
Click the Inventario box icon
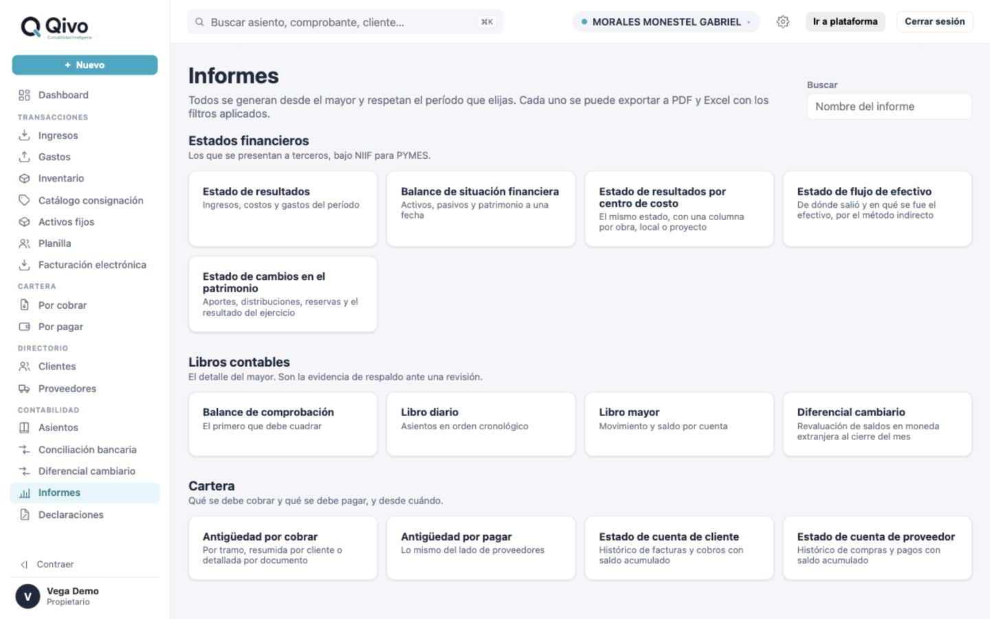coord(24,178)
